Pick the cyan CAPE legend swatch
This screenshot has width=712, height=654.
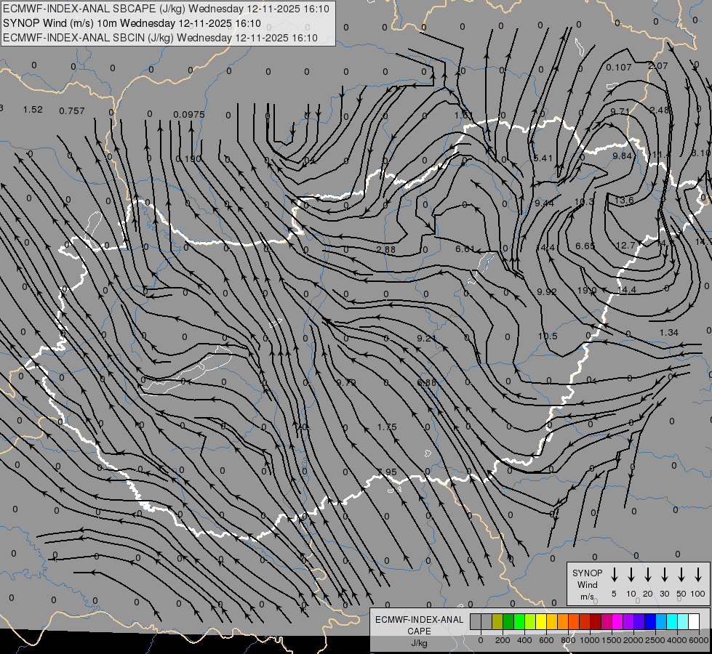coord(672,622)
